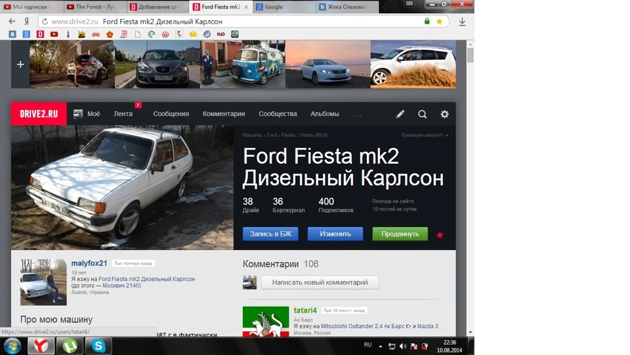Switch to Мої підписки tab

click(x=31, y=7)
